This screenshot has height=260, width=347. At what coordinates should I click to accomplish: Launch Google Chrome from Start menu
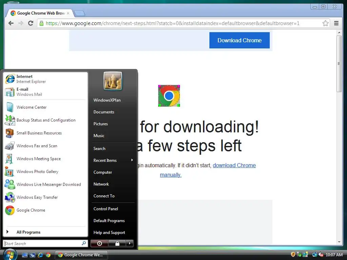[45, 210]
